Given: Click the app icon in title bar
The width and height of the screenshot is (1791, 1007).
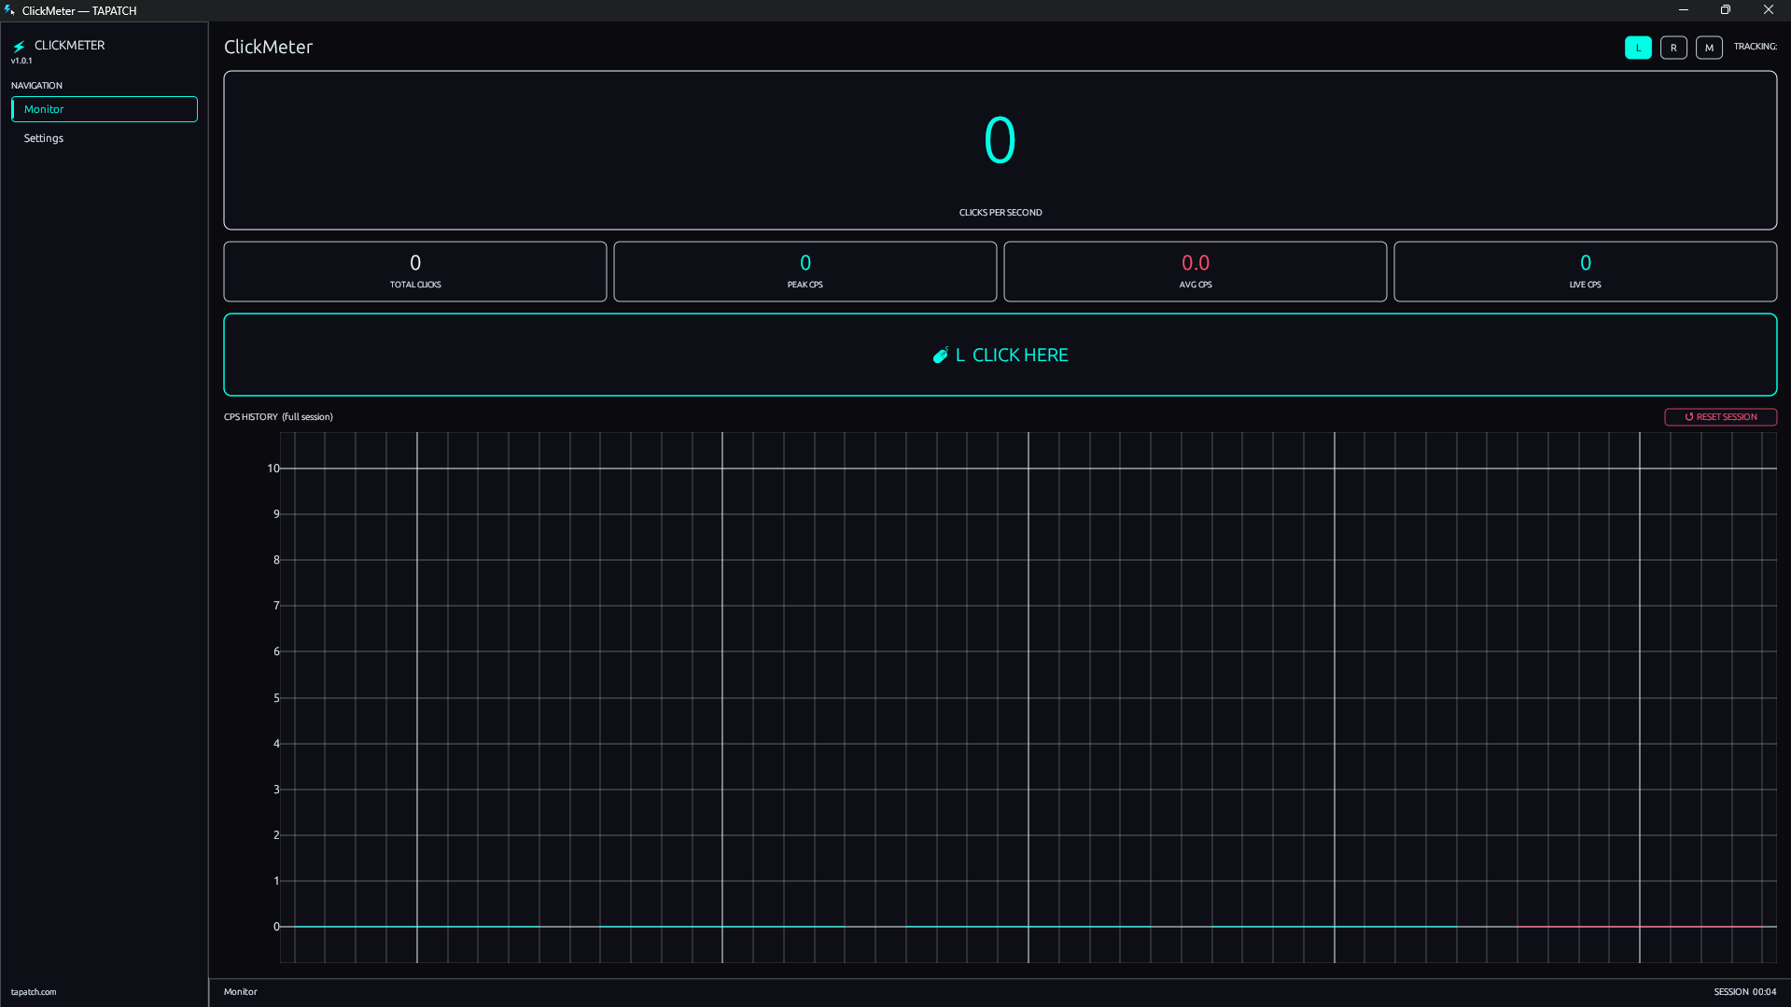Looking at the screenshot, I should point(9,10).
